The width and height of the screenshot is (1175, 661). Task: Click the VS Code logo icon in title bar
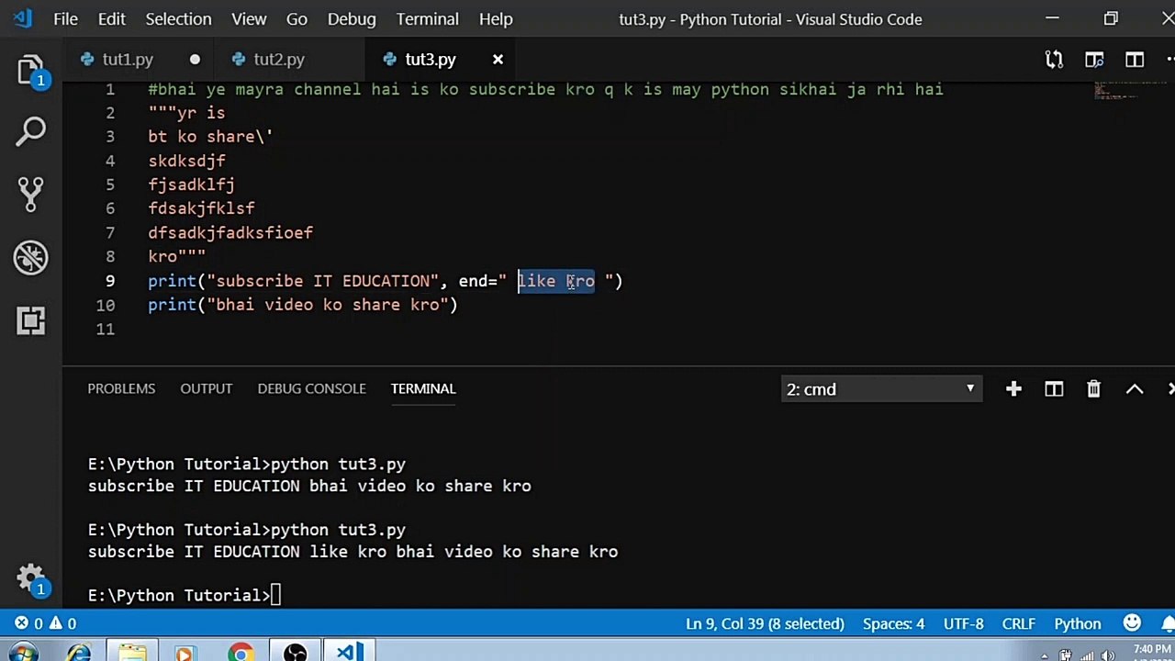(x=24, y=18)
